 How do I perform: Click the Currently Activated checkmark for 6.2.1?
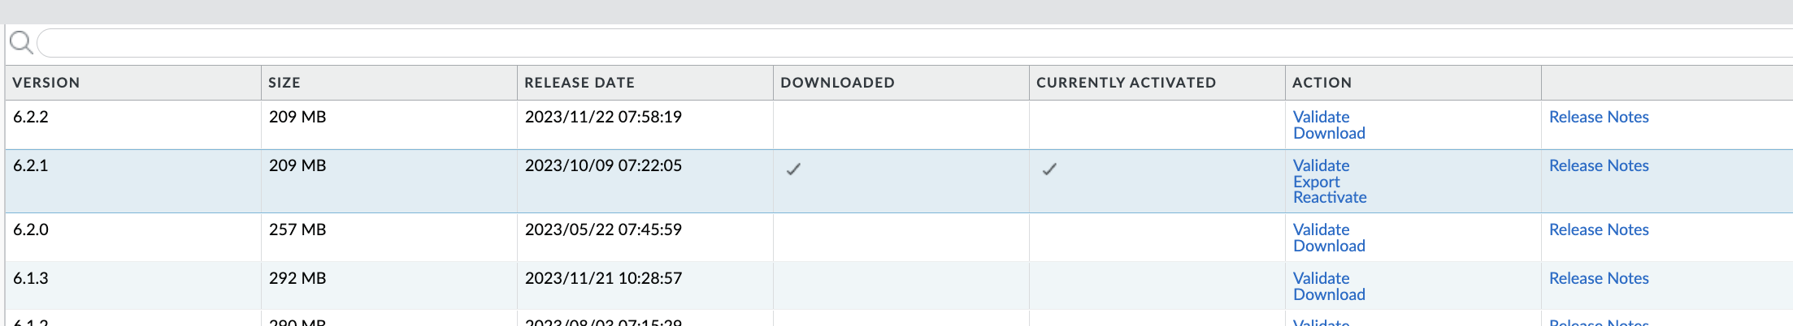pos(1049,169)
